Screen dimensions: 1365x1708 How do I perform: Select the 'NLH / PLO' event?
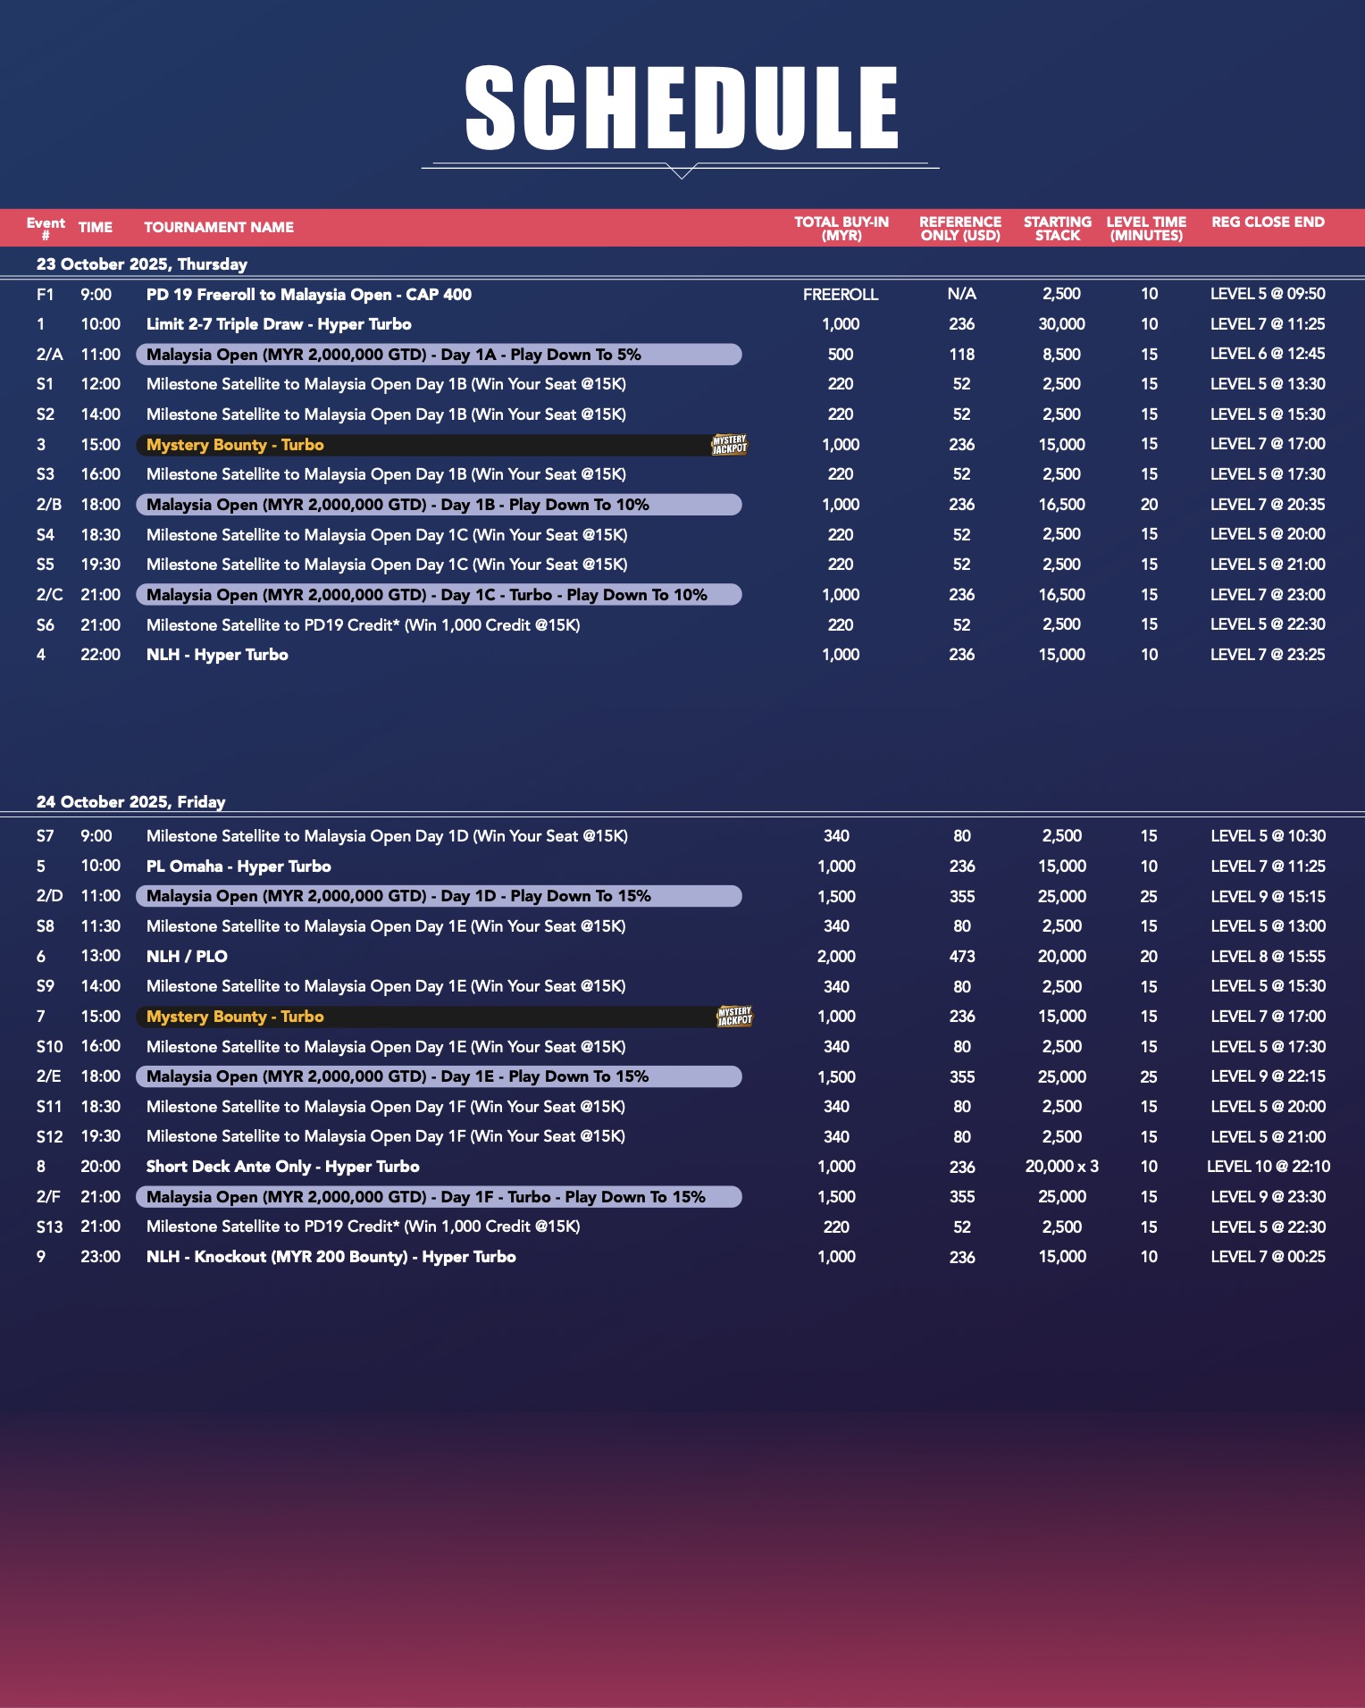point(187,957)
